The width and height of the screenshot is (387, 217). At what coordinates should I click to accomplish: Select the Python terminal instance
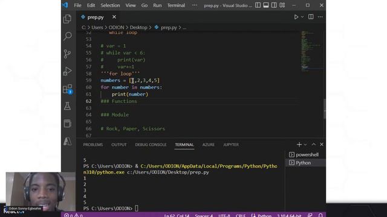(305, 163)
